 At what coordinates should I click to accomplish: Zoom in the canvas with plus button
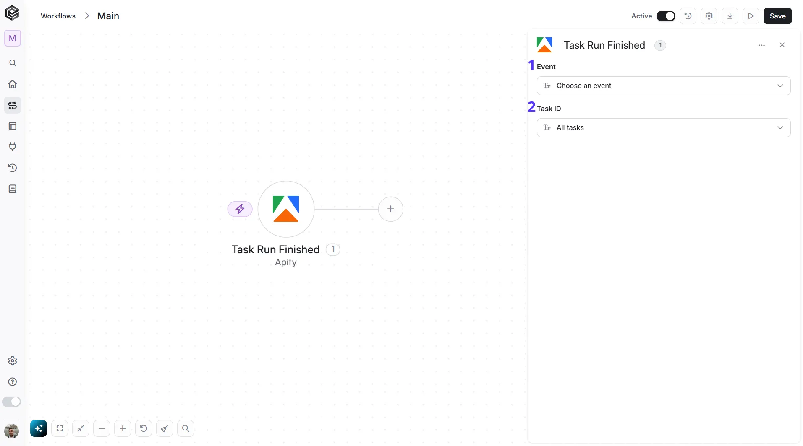coord(123,428)
